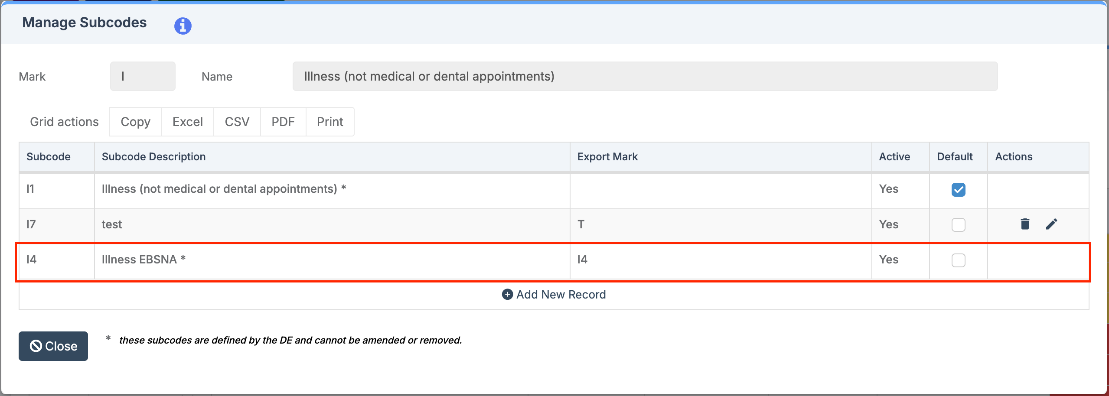Sort by the Active column header
The height and width of the screenshot is (396, 1109).
[894, 157]
